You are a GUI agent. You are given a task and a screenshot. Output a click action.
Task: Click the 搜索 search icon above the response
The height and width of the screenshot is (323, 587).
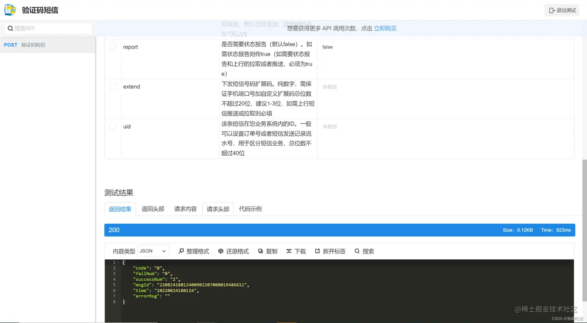pos(357,251)
